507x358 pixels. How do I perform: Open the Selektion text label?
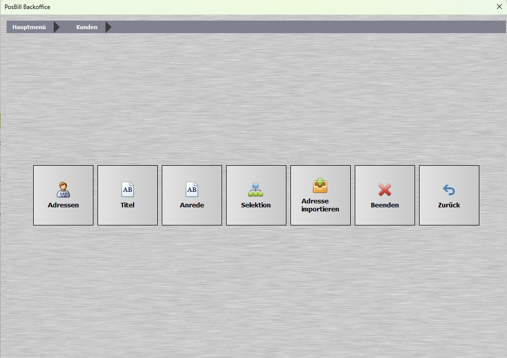point(256,205)
